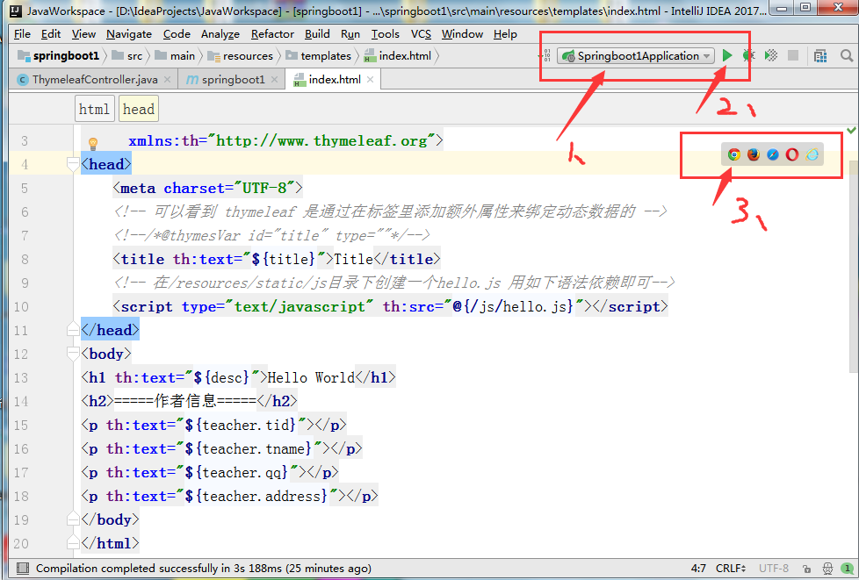Open page in Safari browser icon
This screenshot has width=859, height=580.
pos(772,154)
